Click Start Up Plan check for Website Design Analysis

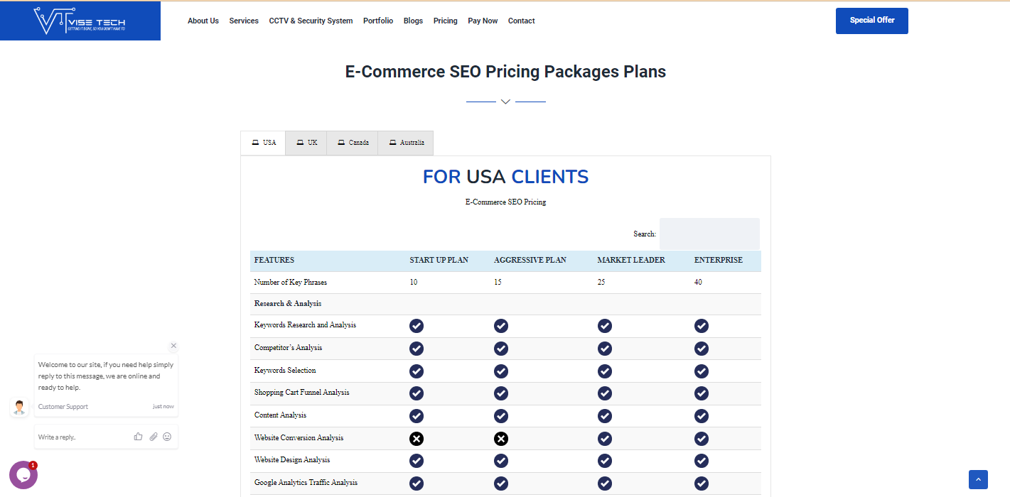tap(417, 461)
